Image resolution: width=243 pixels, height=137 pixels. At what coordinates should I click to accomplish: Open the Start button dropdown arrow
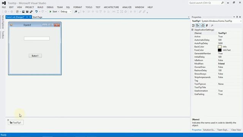(58, 12)
